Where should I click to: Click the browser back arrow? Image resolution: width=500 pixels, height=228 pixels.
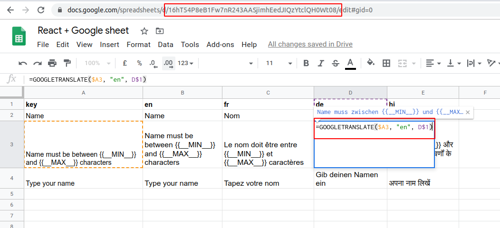[x=10, y=10]
